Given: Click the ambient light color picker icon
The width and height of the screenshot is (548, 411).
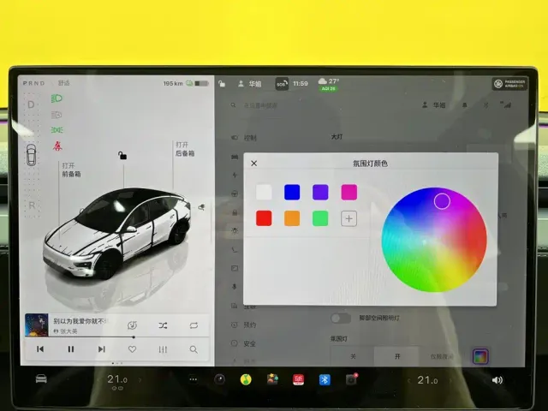Looking at the screenshot, I should pyautogui.click(x=480, y=356).
